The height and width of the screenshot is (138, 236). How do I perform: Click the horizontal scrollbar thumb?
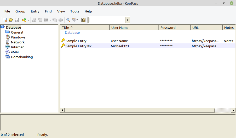[140, 110]
